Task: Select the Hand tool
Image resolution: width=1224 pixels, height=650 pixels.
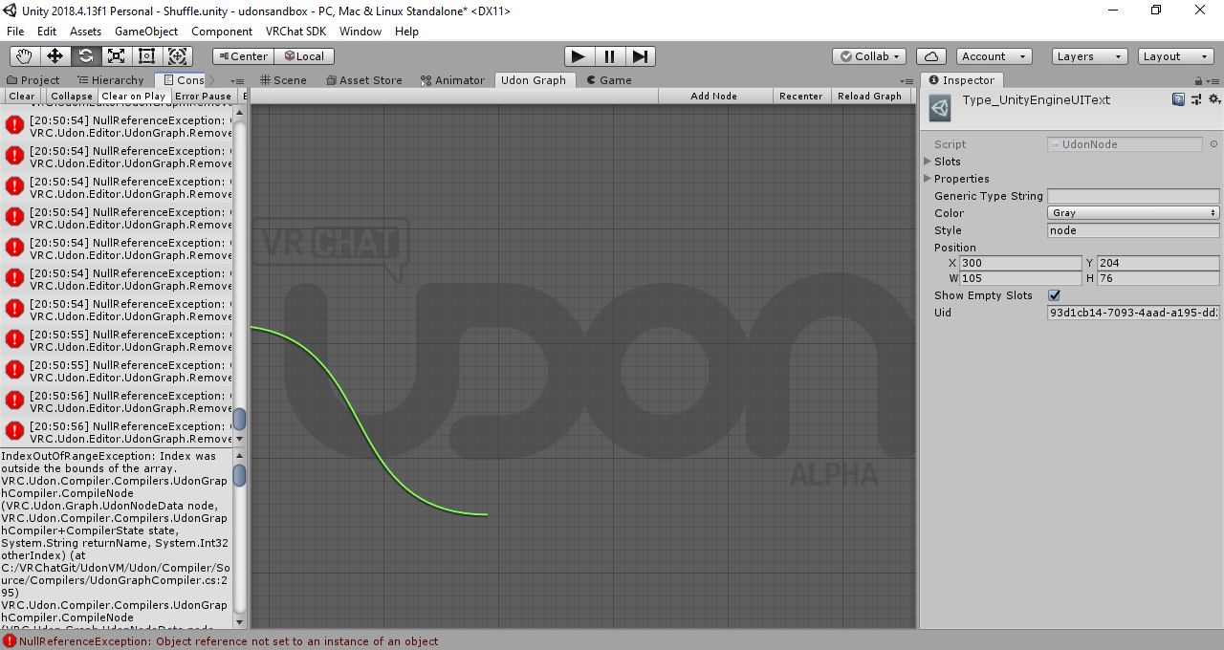Action: (x=25, y=56)
